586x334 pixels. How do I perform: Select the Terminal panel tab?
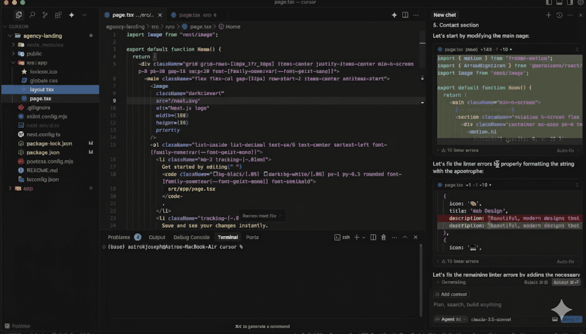click(228, 237)
